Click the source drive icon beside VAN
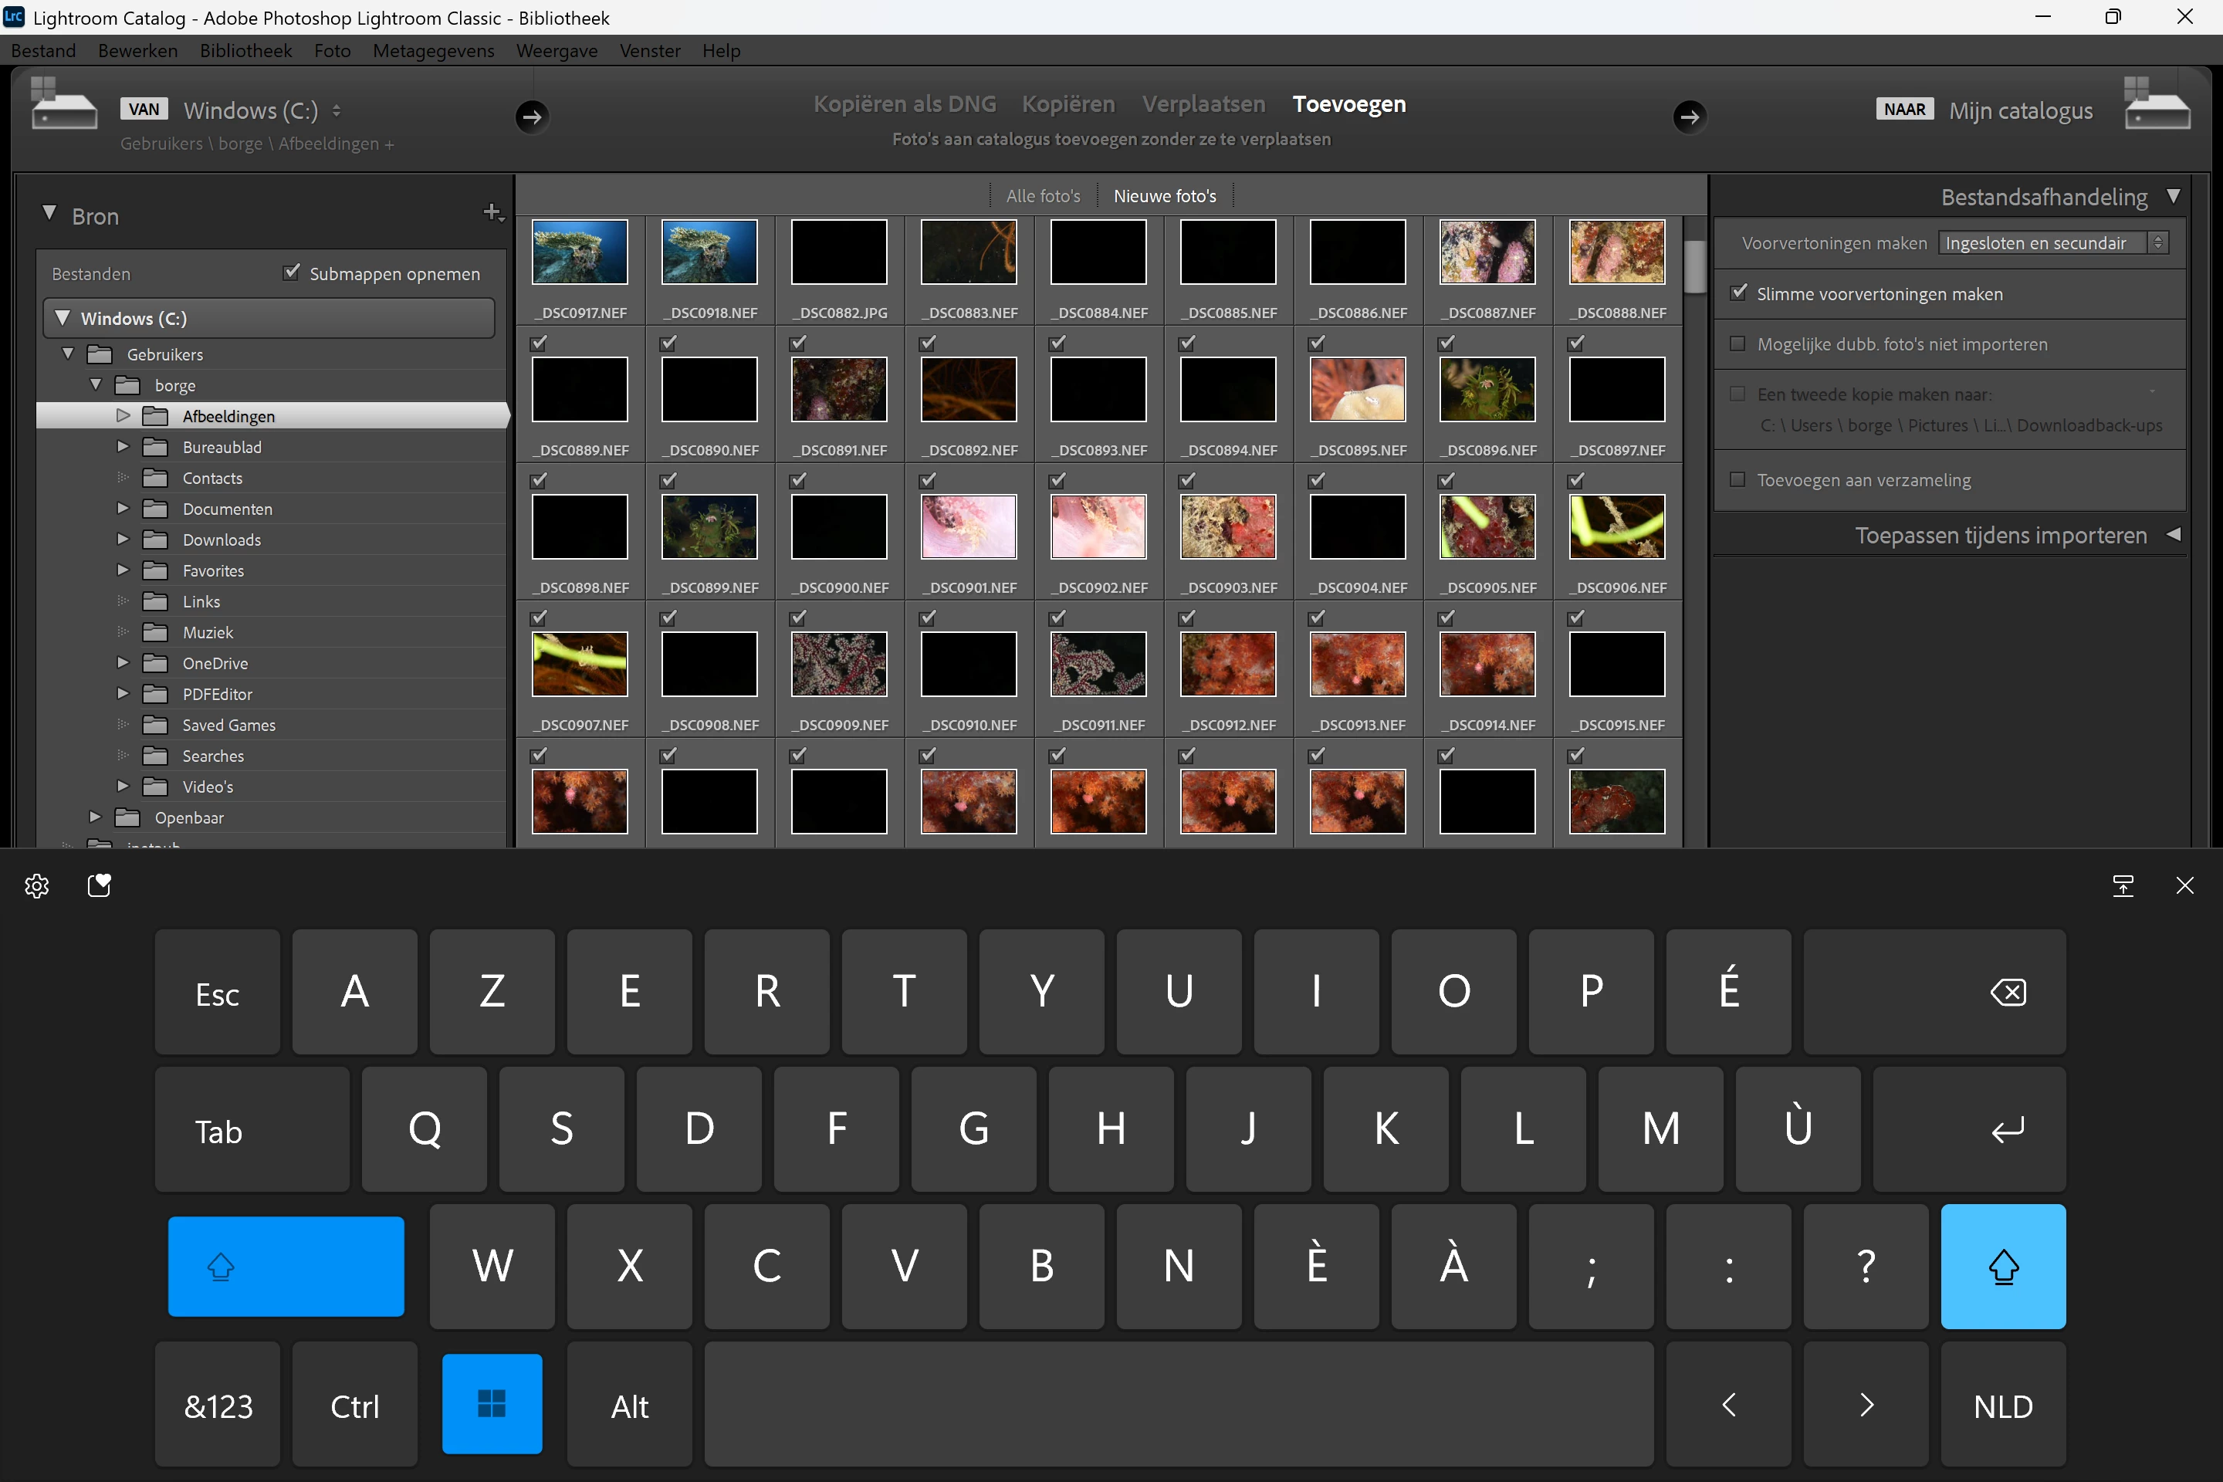 point(63,105)
